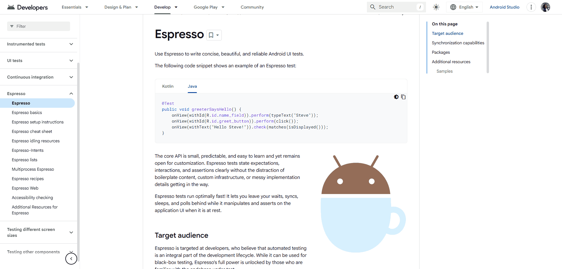The image size is (562, 269).
Task: Open the English language dropdown
Action: point(464,7)
